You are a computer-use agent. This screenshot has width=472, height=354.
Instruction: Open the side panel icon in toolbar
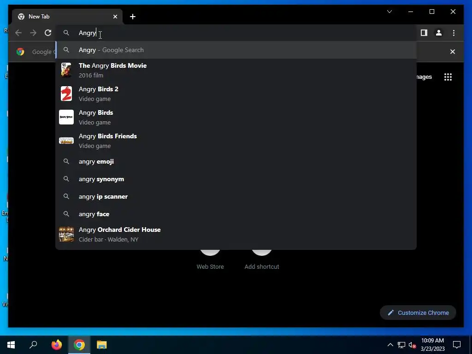click(x=424, y=33)
